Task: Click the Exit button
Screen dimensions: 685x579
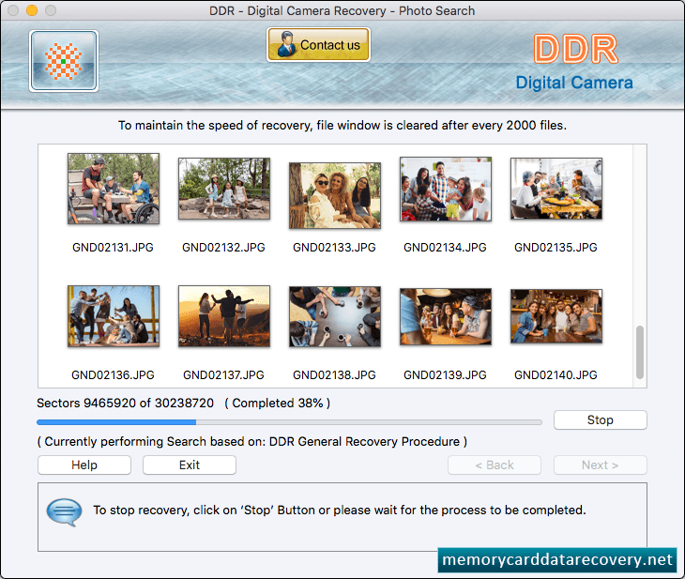Action: click(190, 465)
